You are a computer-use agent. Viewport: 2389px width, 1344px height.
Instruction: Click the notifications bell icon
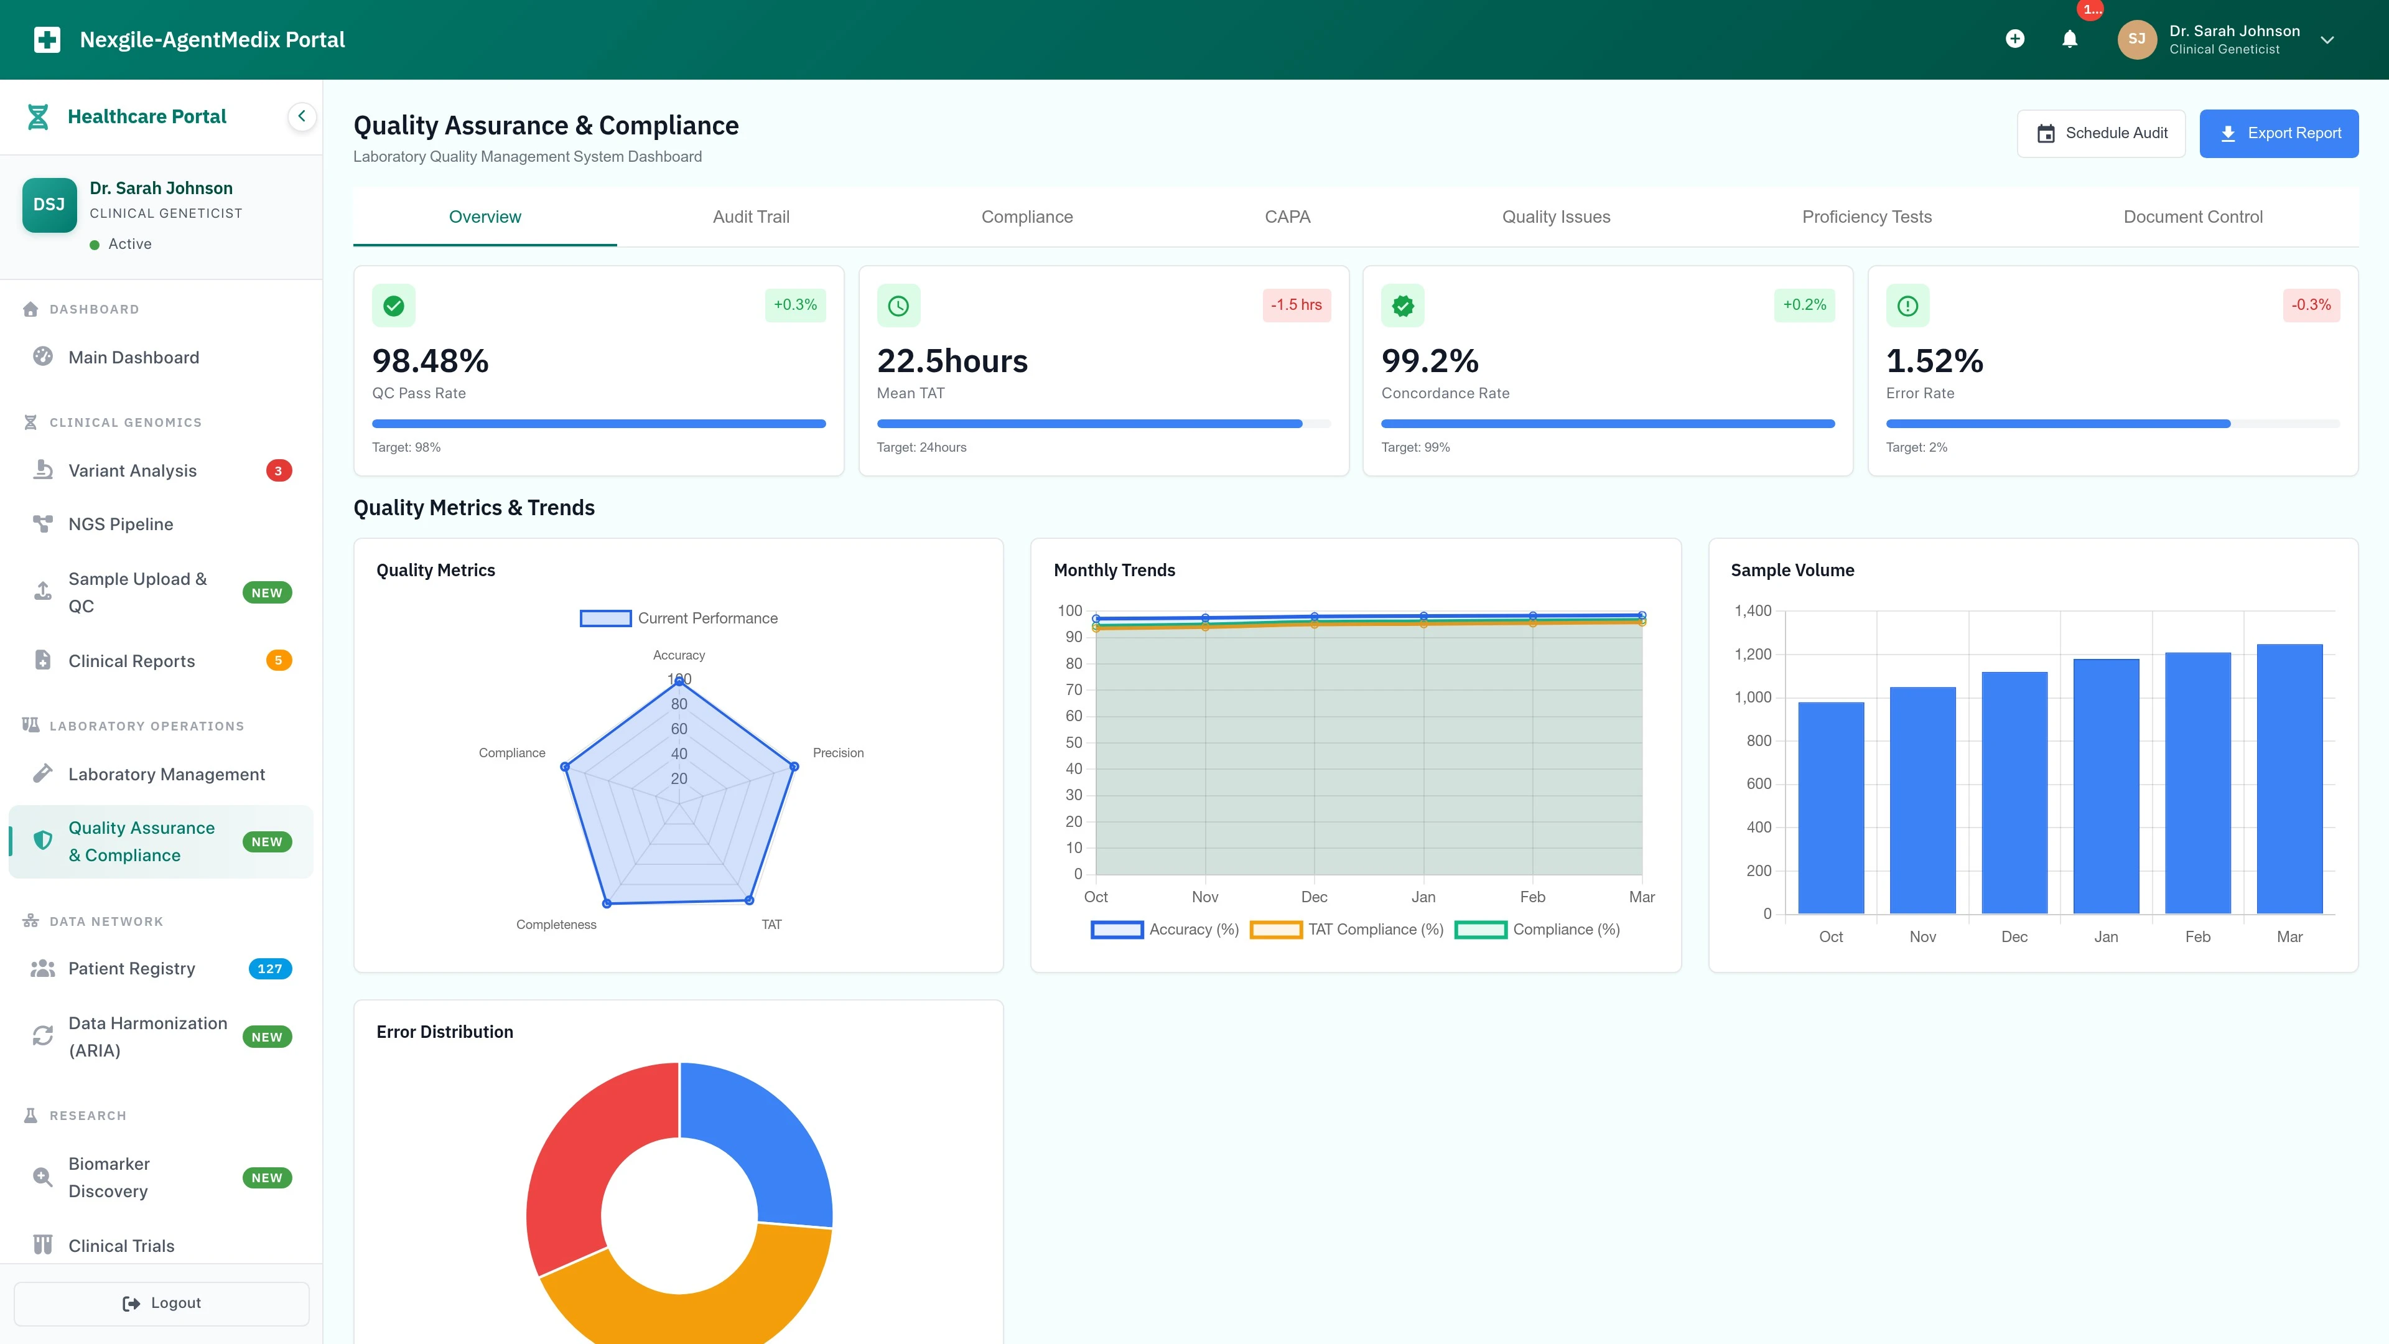tap(2069, 39)
